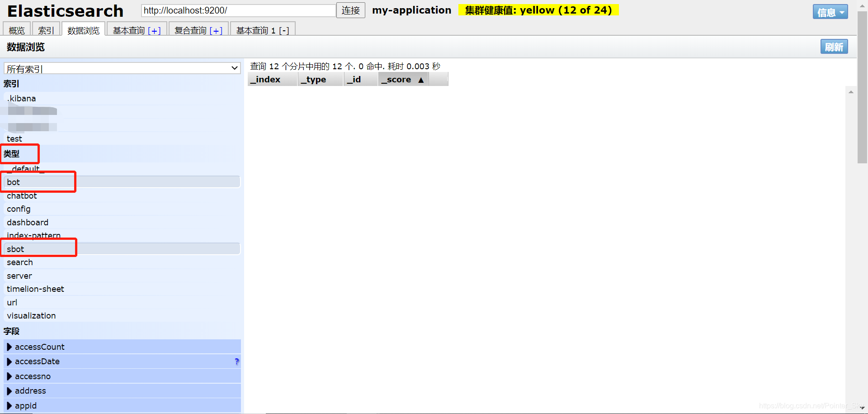
Task: Click the cluster health yellow status label
Action: point(538,10)
